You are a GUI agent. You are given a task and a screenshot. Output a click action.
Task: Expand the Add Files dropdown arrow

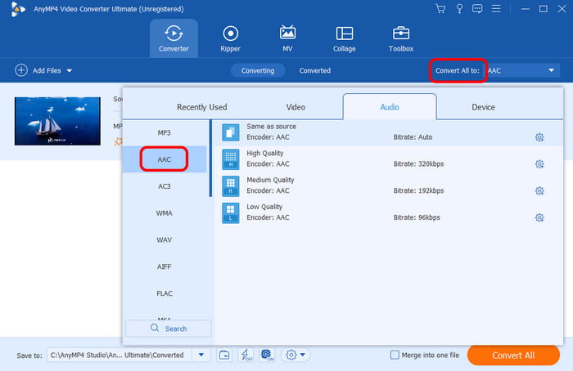[69, 70]
